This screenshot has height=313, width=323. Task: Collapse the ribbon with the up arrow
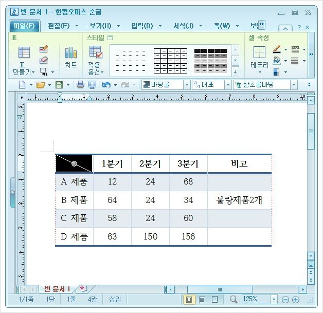pos(285,28)
